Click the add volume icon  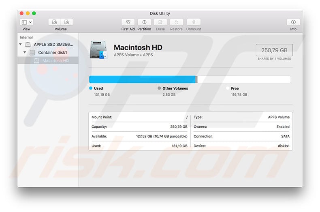tap(55, 22)
